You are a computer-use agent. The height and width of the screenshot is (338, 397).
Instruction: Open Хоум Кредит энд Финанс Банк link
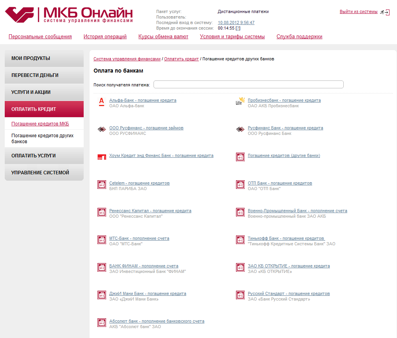(x=161, y=155)
